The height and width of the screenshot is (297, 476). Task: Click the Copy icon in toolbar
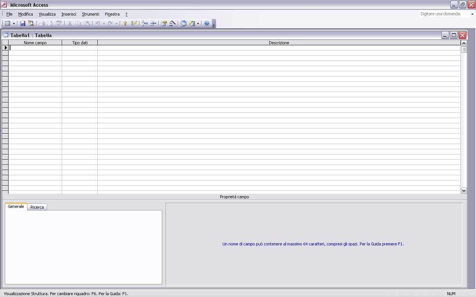(x=78, y=23)
